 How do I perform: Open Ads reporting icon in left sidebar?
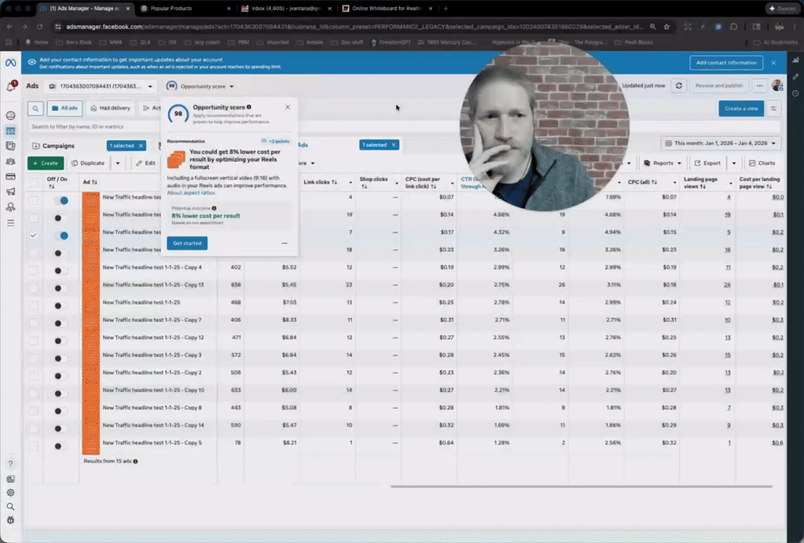click(x=10, y=146)
